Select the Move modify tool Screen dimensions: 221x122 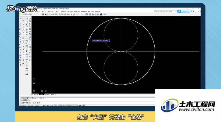[30, 32]
